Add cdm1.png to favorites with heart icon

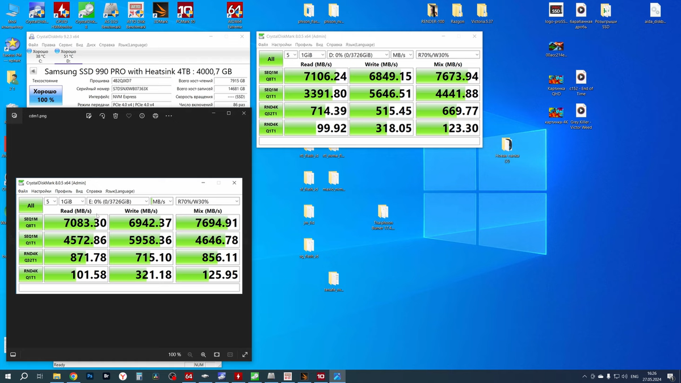[129, 116]
